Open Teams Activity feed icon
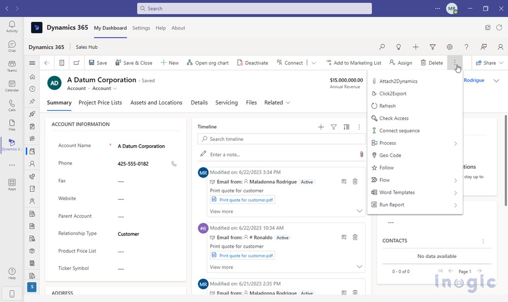508x302 pixels. pos(12,26)
